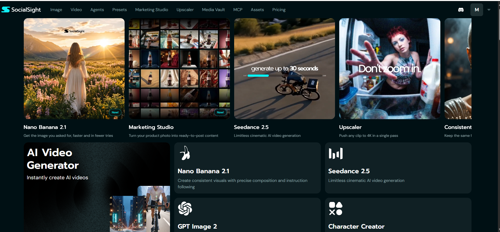Click the GPT Image 2 OpenAI icon
The width and height of the screenshot is (500, 232).
(185, 209)
